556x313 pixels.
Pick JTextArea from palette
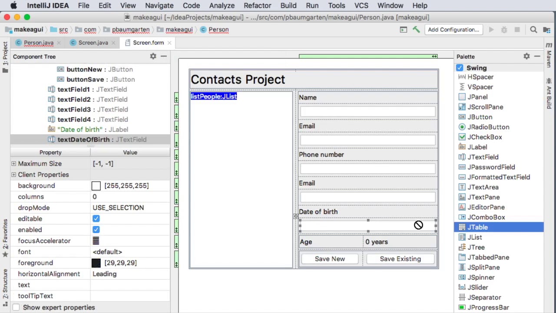(483, 187)
